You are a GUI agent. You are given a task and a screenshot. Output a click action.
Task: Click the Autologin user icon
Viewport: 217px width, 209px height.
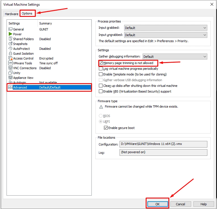click(11, 82)
